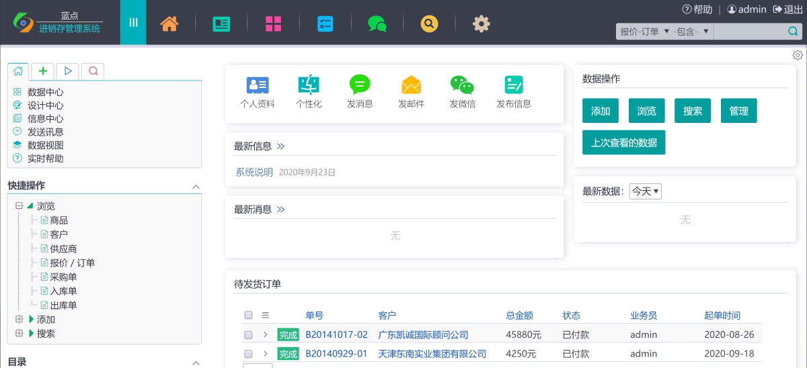This screenshot has height=368, width=807.
Task: Click the 蓝点 logo icon
Action: (24, 22)
